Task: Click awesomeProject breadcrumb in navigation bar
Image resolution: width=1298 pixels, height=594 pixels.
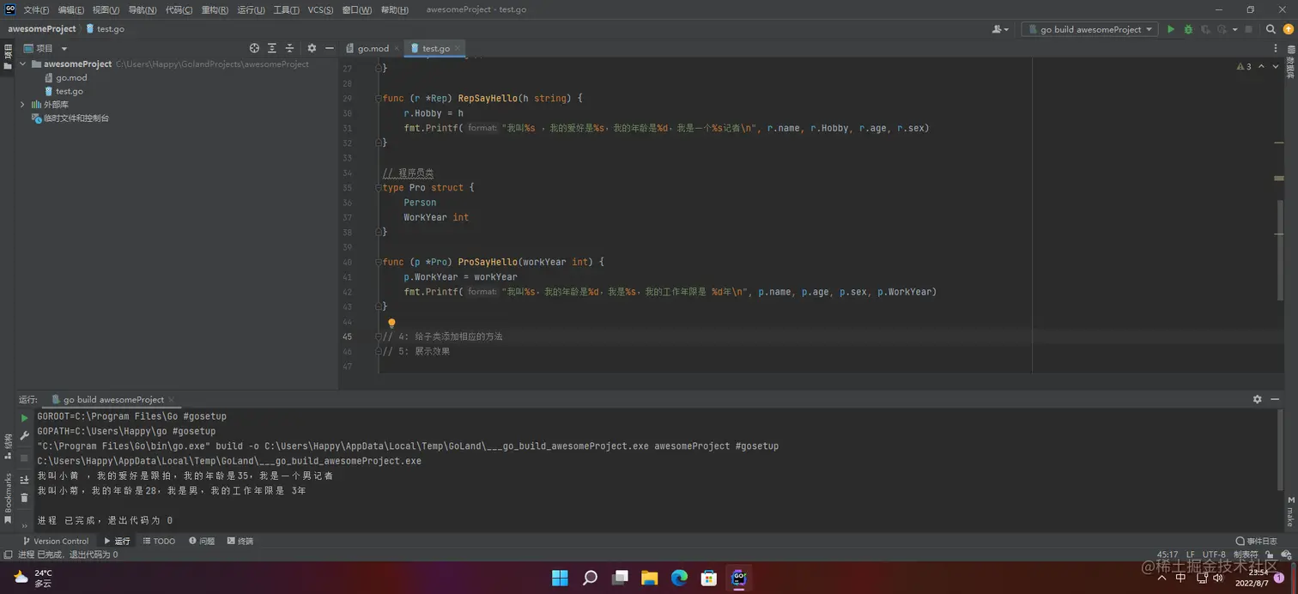Action: click(x=42, y=28)
